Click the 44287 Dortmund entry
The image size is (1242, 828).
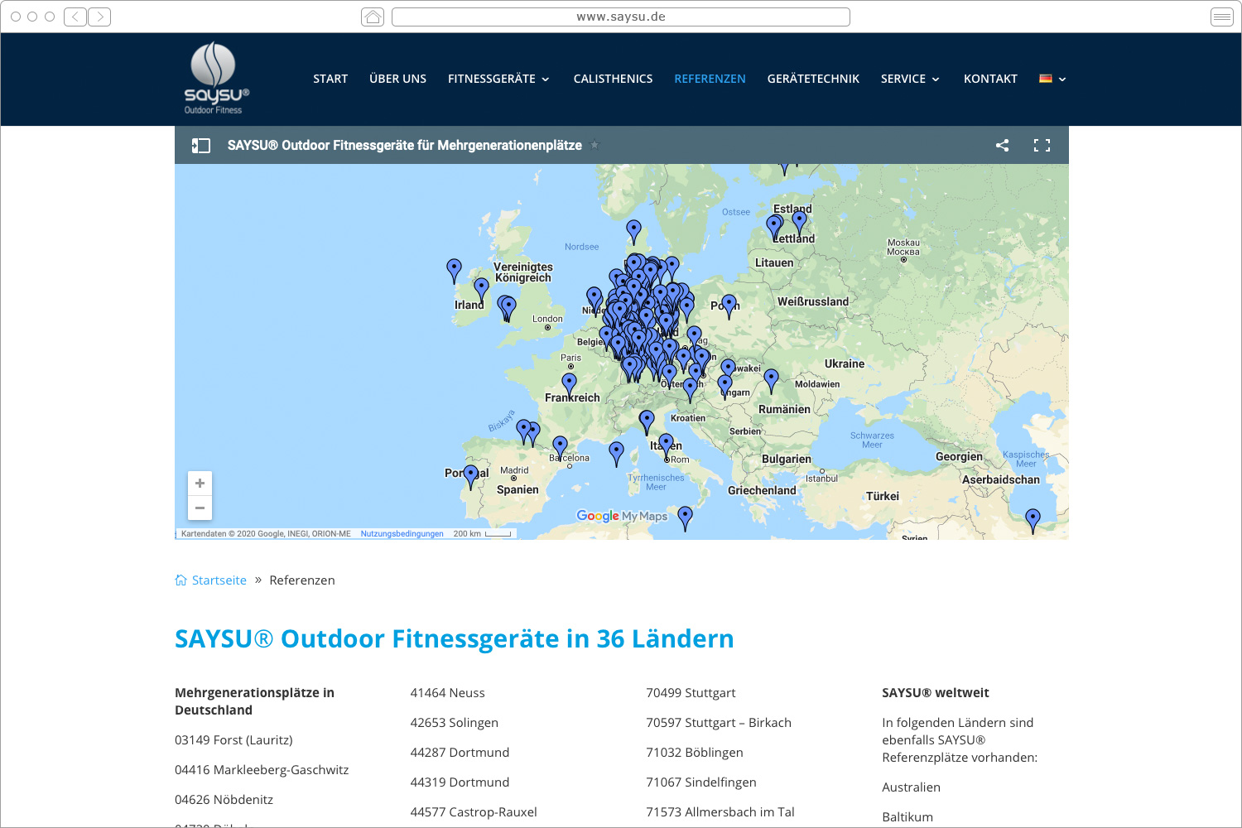click(460, 753)
